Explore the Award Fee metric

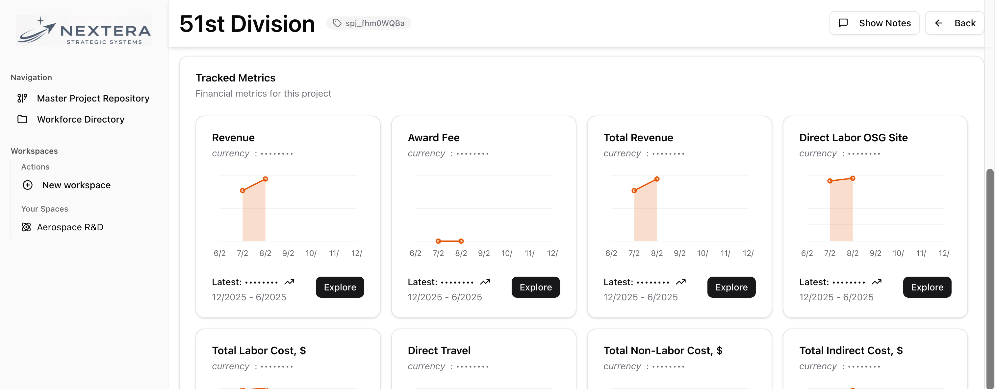click(x=536, y=287)
